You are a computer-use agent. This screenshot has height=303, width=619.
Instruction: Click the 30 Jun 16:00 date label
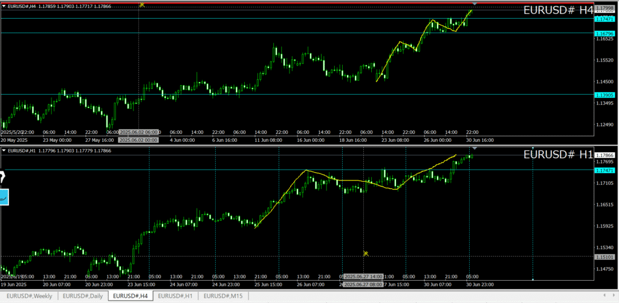tap(480, 140)
